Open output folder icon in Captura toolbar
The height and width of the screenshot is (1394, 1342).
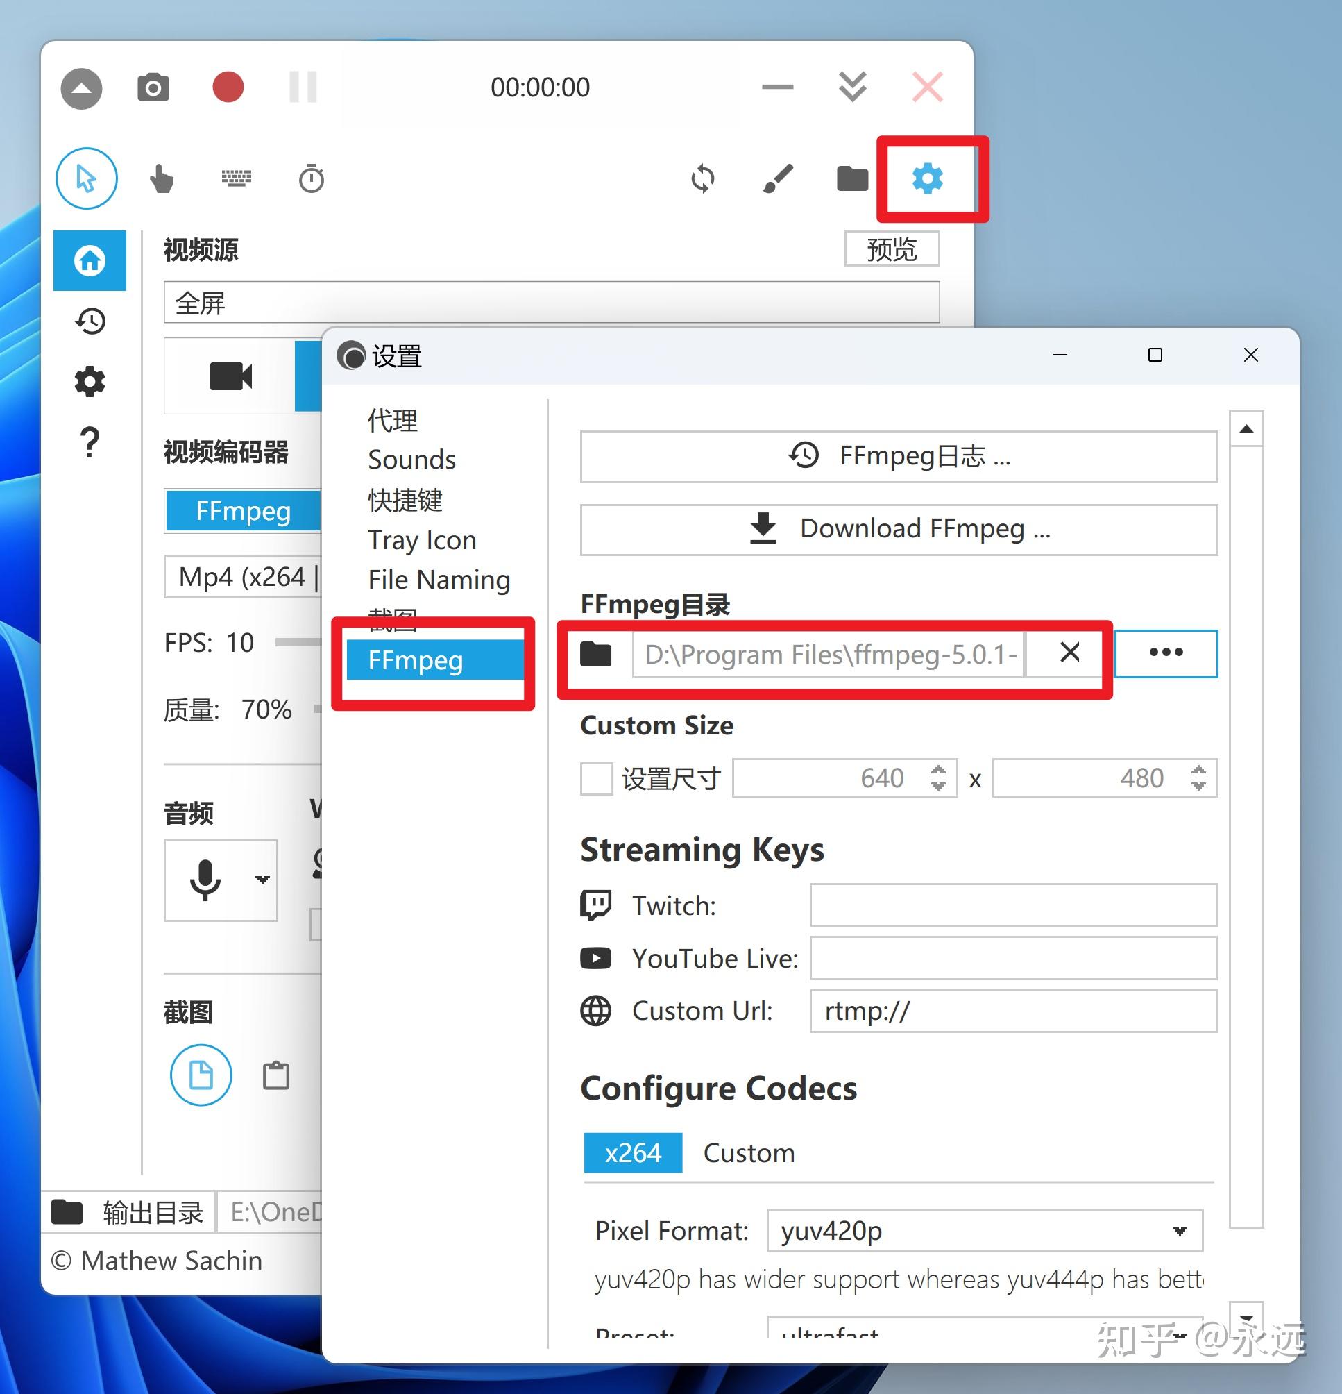click(x=852, y=178)
